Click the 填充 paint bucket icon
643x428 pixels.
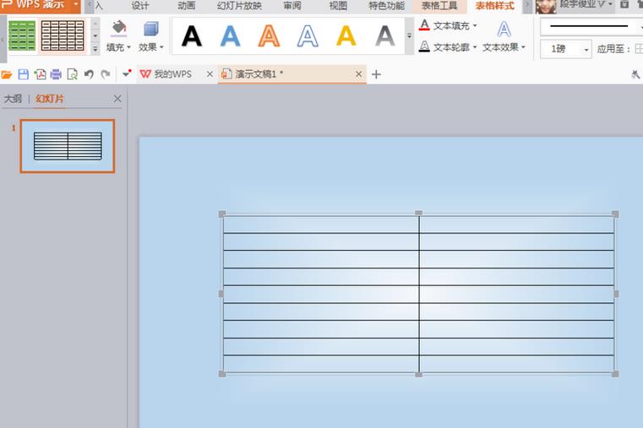pos(118,29)
